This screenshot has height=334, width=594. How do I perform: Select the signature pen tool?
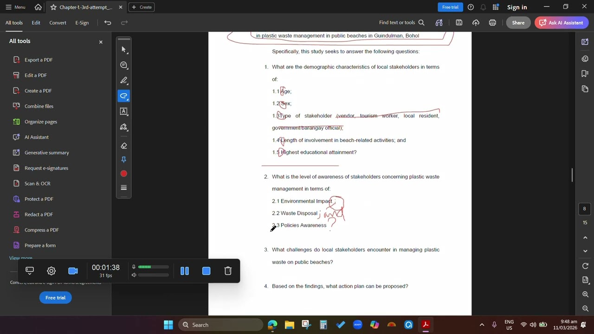[x=123, y=127]
